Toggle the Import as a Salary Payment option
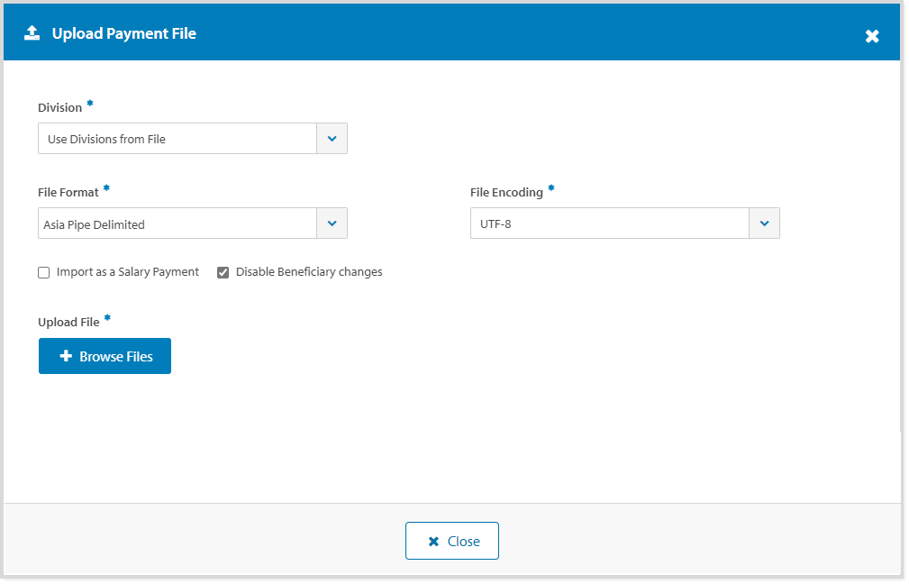This screenshot has height=584, width=909. pos(43,271)
